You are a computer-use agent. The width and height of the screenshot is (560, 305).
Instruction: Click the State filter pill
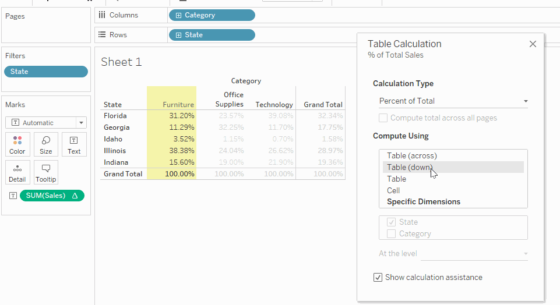pos(45,72)
